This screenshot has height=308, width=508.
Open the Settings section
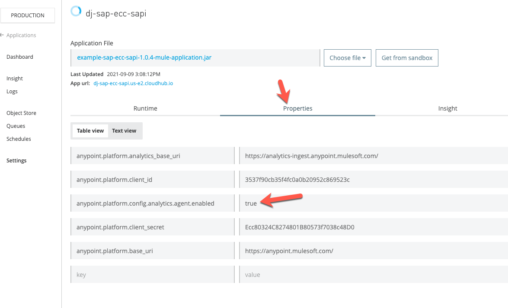pos(16,160)
